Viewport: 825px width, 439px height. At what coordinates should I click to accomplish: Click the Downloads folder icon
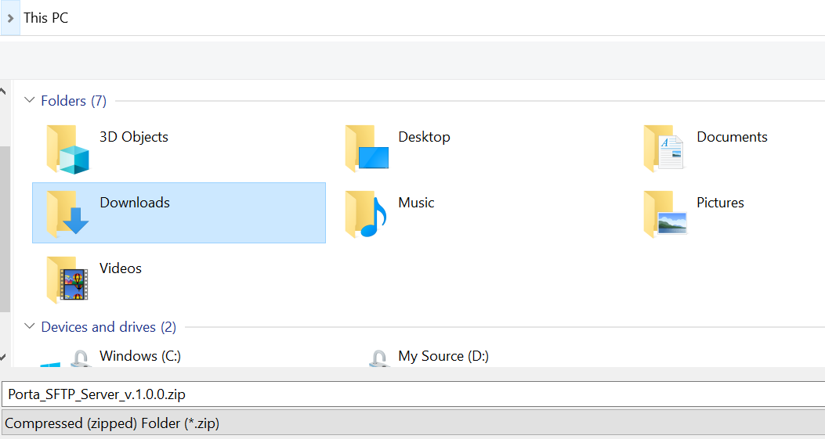point(67,214)
